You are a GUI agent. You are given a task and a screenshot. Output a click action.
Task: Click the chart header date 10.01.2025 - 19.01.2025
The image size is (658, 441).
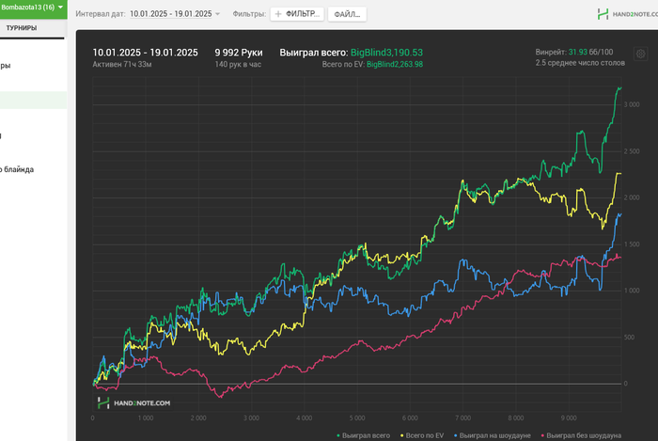(145, 53)
